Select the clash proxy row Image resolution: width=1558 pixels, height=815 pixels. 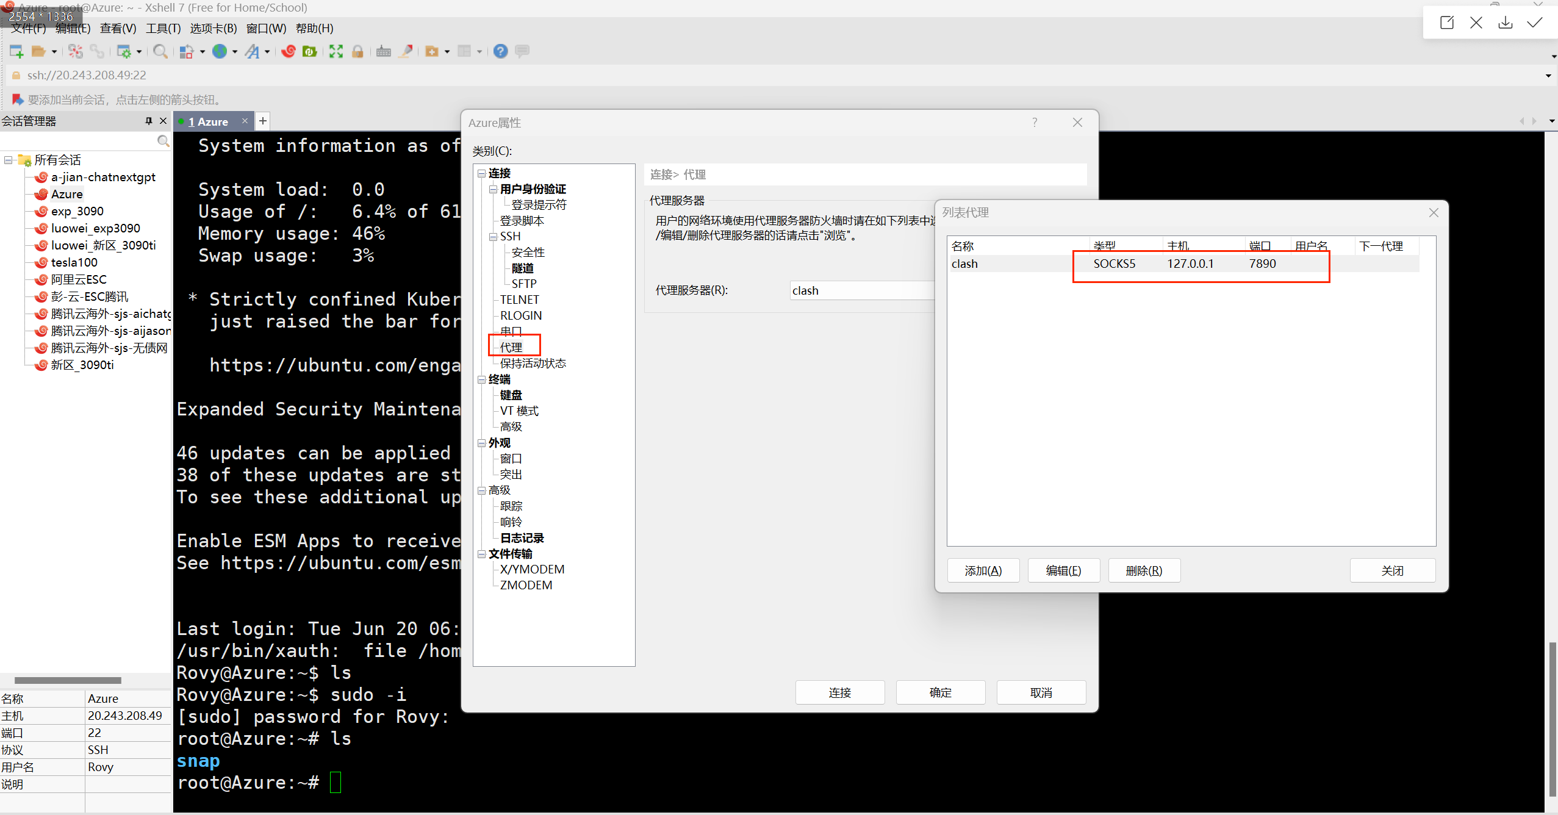click(964, 264)
